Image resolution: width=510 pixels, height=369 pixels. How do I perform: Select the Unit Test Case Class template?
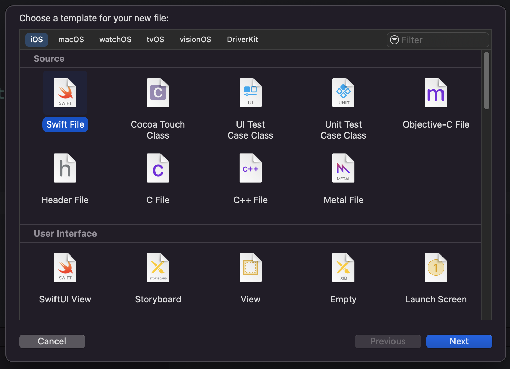click(343, 109)
